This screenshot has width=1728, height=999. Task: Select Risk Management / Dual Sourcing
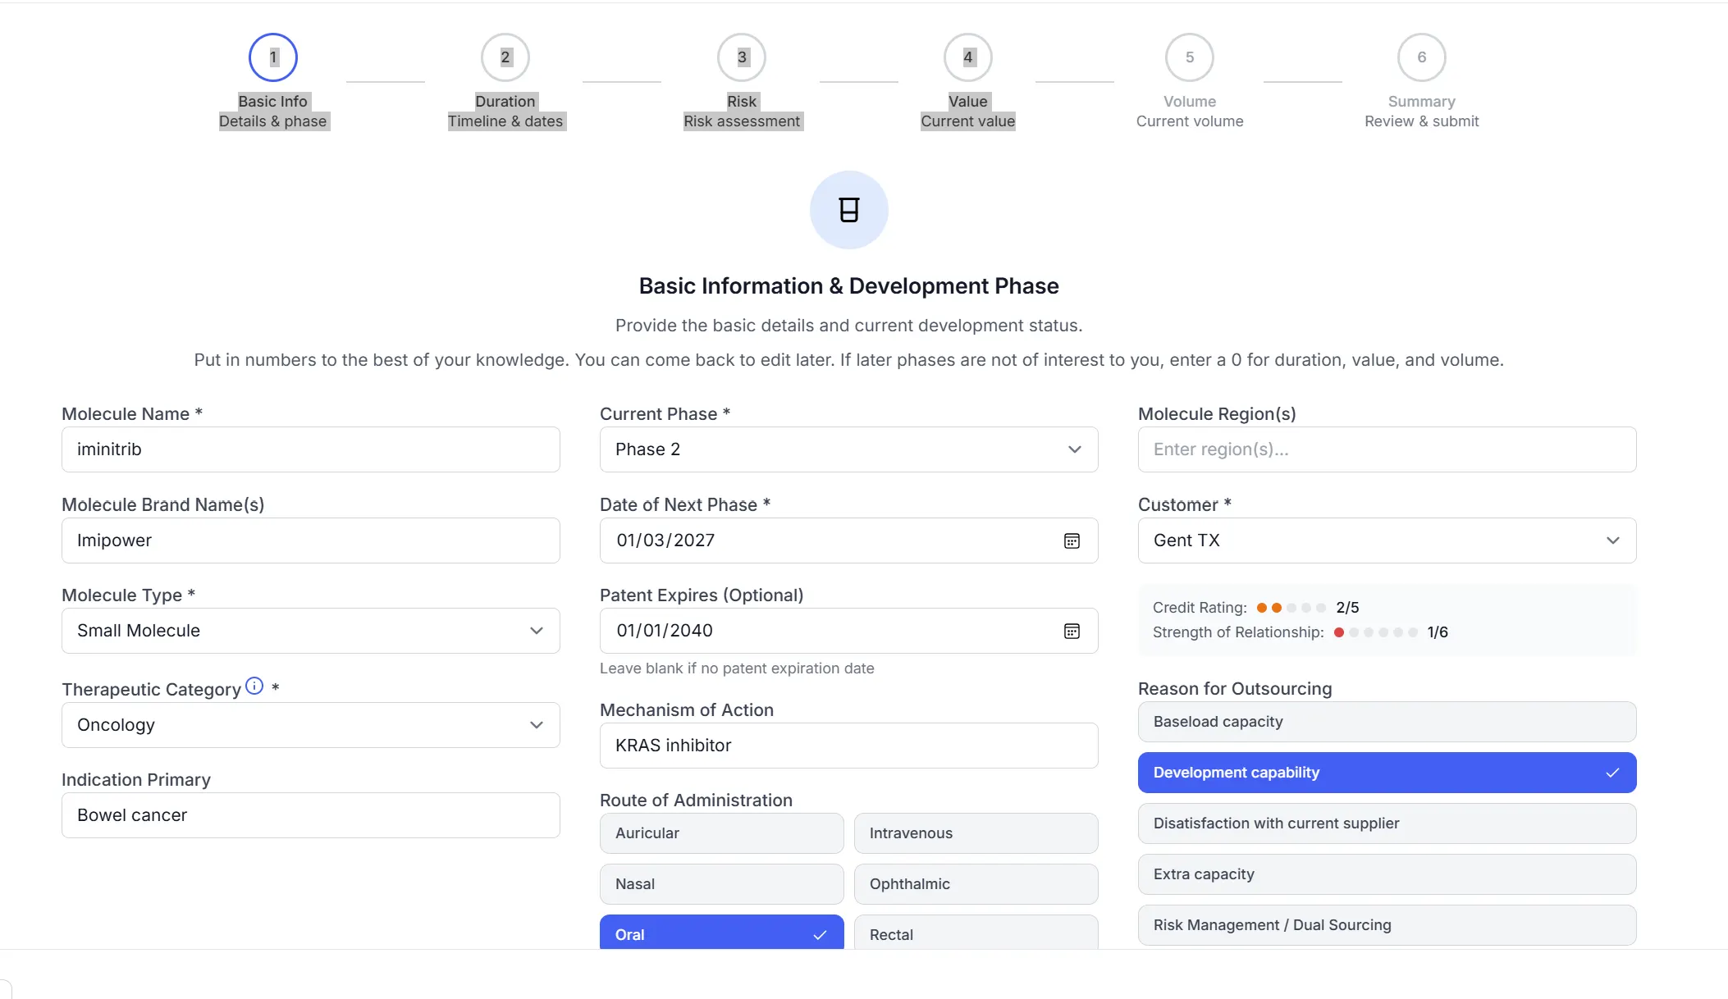coord(1387,925)
